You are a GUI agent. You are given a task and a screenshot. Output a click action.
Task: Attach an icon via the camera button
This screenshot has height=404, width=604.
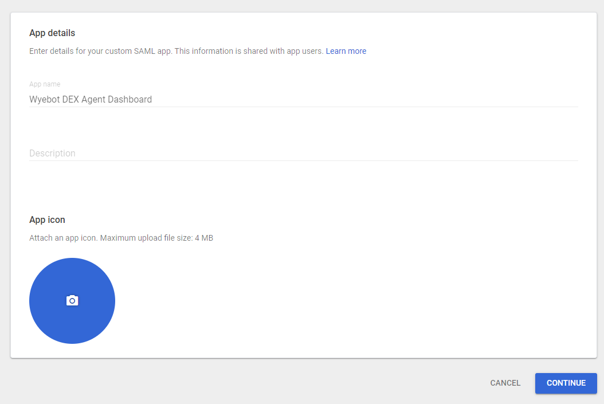72,301
